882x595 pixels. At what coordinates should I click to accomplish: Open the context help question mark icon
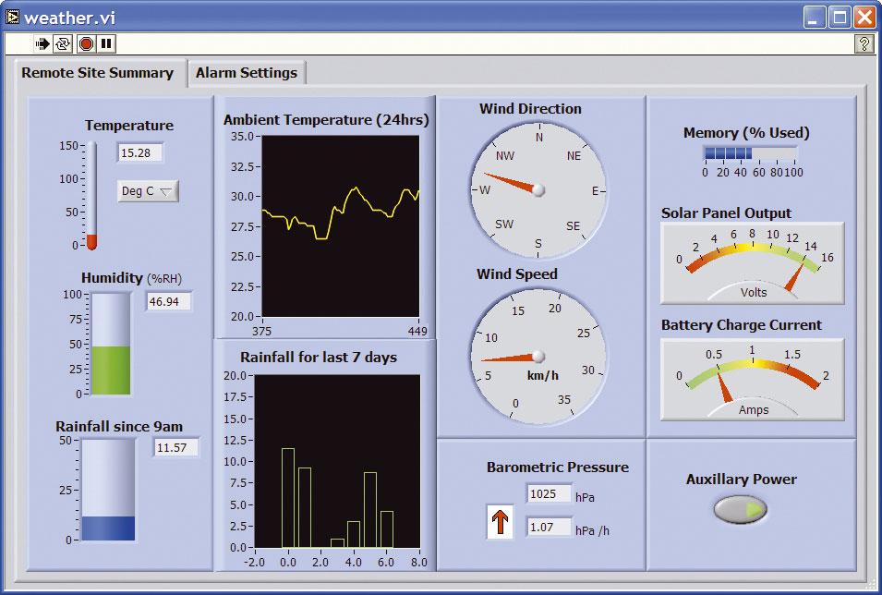[864, 43]
